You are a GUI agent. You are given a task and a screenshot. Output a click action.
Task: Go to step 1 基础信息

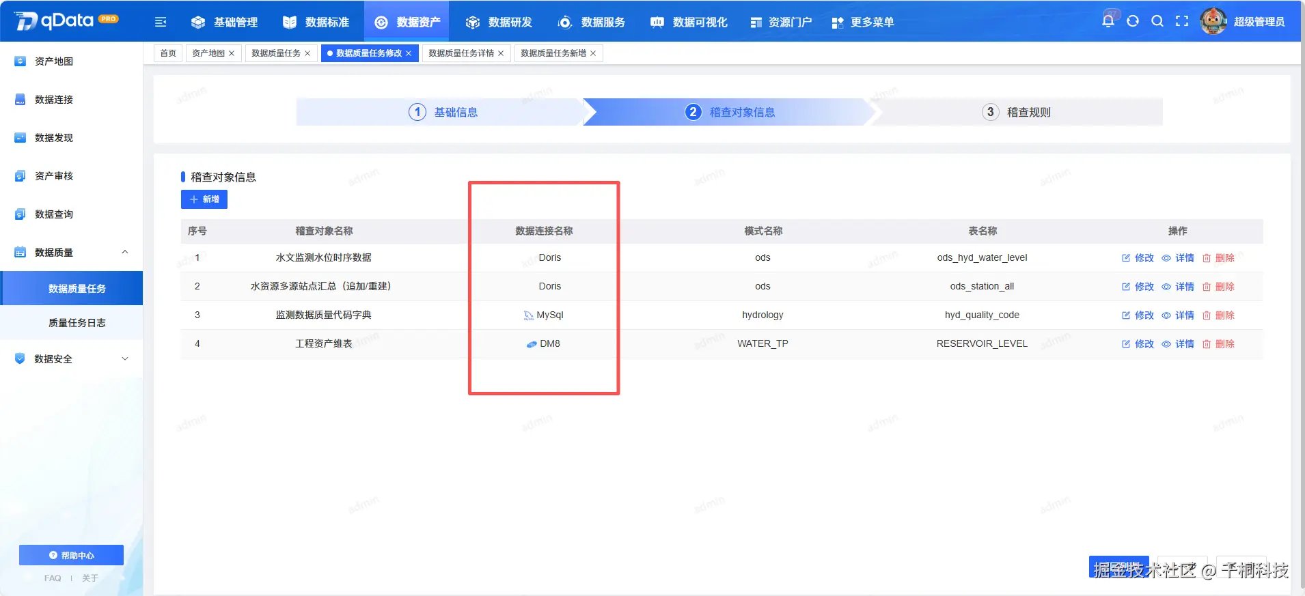(443, 112)
